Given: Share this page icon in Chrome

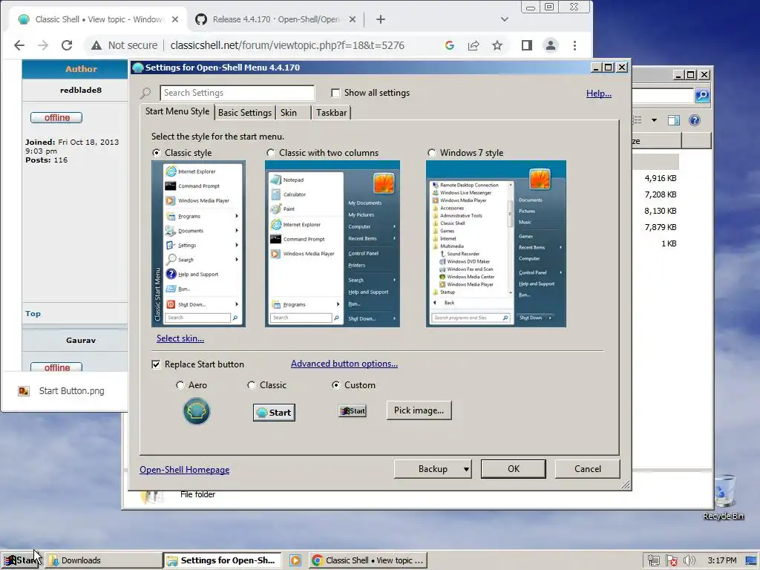Looking at the screenshot, I should pos(473,45).
